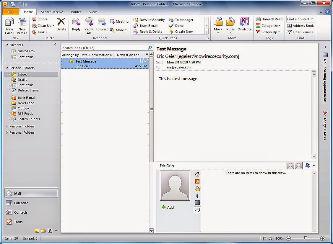Select the Mail navigation button
Image resolution: width=333 pixels, height=244 pixels.
pyautogui.click(x=31, y=193)
